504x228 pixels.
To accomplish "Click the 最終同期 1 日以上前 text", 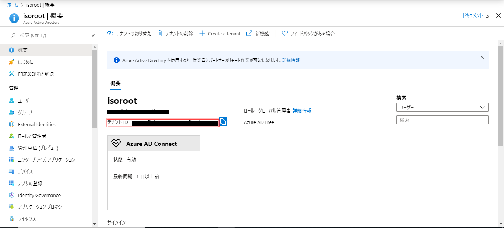I will (136, 176).
